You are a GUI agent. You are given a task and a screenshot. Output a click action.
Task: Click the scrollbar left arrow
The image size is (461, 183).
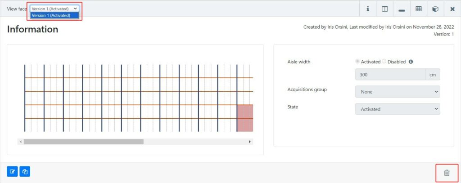click(x=21, y=142)
